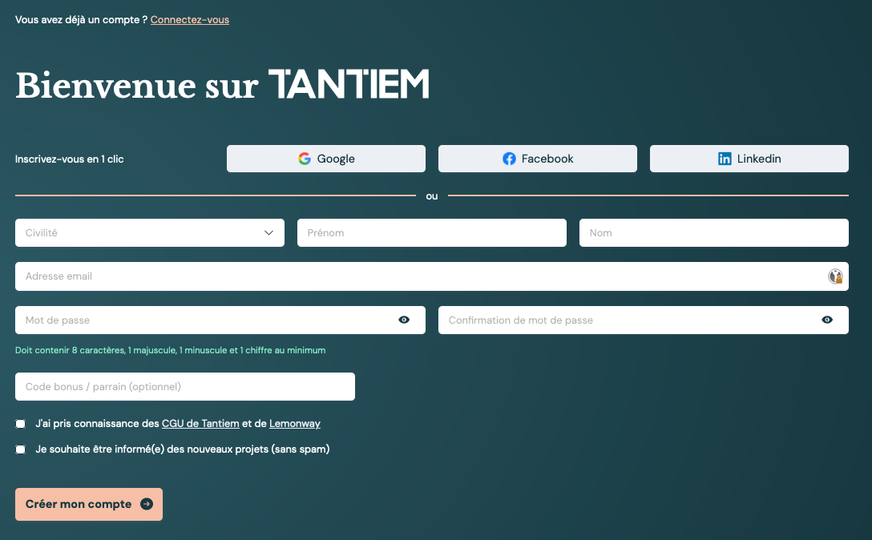Click the Créer mon compte button
Screen dimensions: 872x540
pyautogui.click(x=89, y=505)
